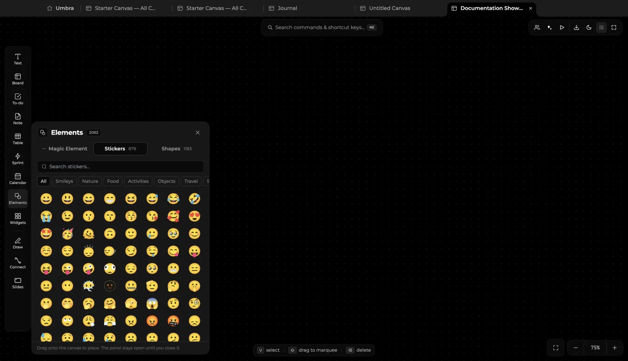Insert a Table from sidebar
Image resolution: width=628 pixels, height=361 pixels.
pyautogui.click(x=18, y=139)
